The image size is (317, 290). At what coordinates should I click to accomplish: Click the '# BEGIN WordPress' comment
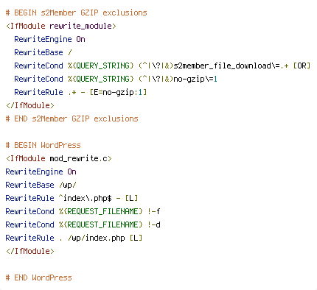coord(43,145)
